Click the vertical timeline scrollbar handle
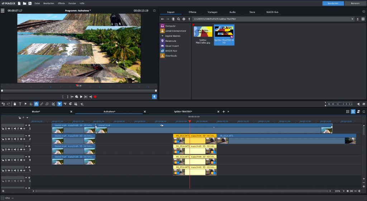The image size is (367, 201). 364,131
